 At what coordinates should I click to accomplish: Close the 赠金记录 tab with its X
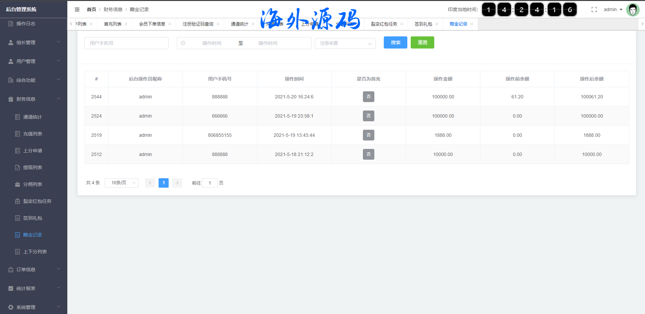click(472, 24)
